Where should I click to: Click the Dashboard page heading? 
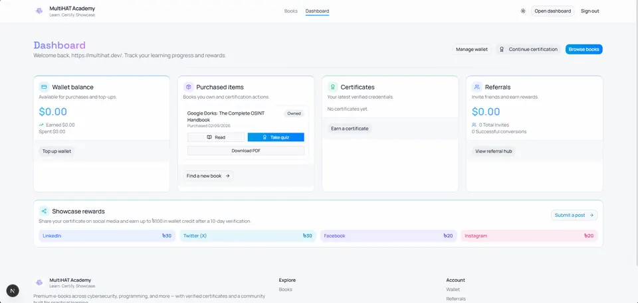click(59, 45)
